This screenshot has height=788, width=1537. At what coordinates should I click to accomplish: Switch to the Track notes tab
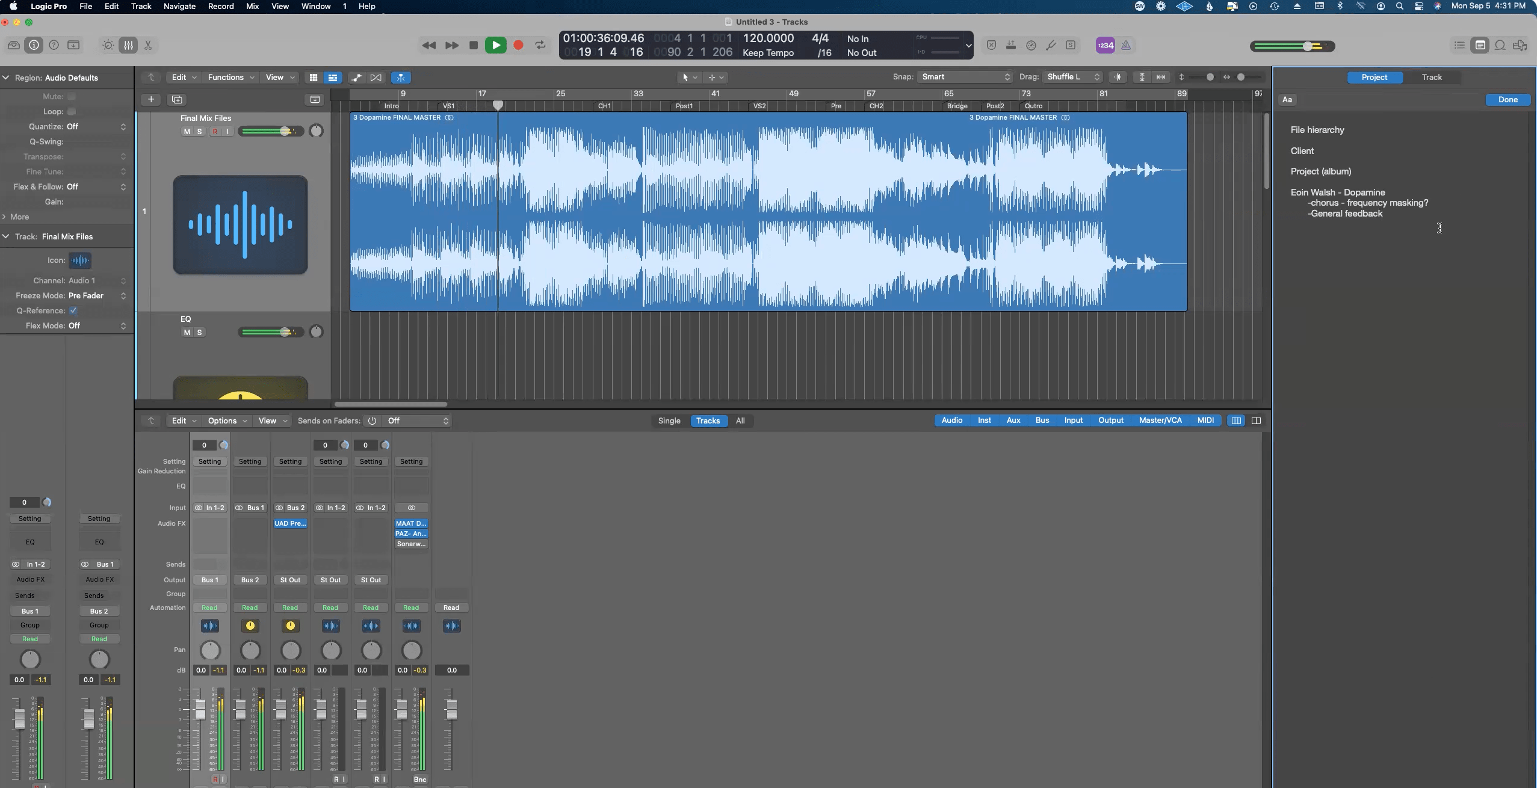point(1431,77)
